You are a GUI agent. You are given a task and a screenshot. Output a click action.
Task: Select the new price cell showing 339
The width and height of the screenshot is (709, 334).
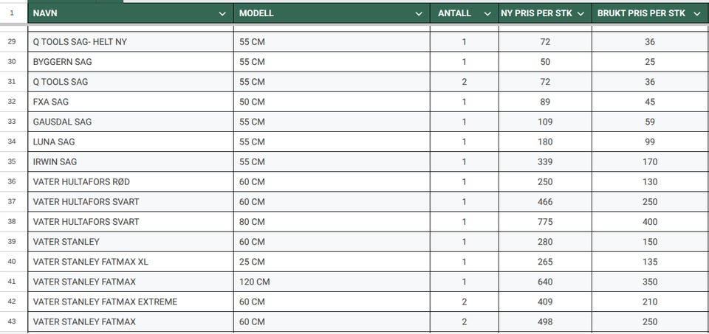pyautogui.click(x=545, y=161)
